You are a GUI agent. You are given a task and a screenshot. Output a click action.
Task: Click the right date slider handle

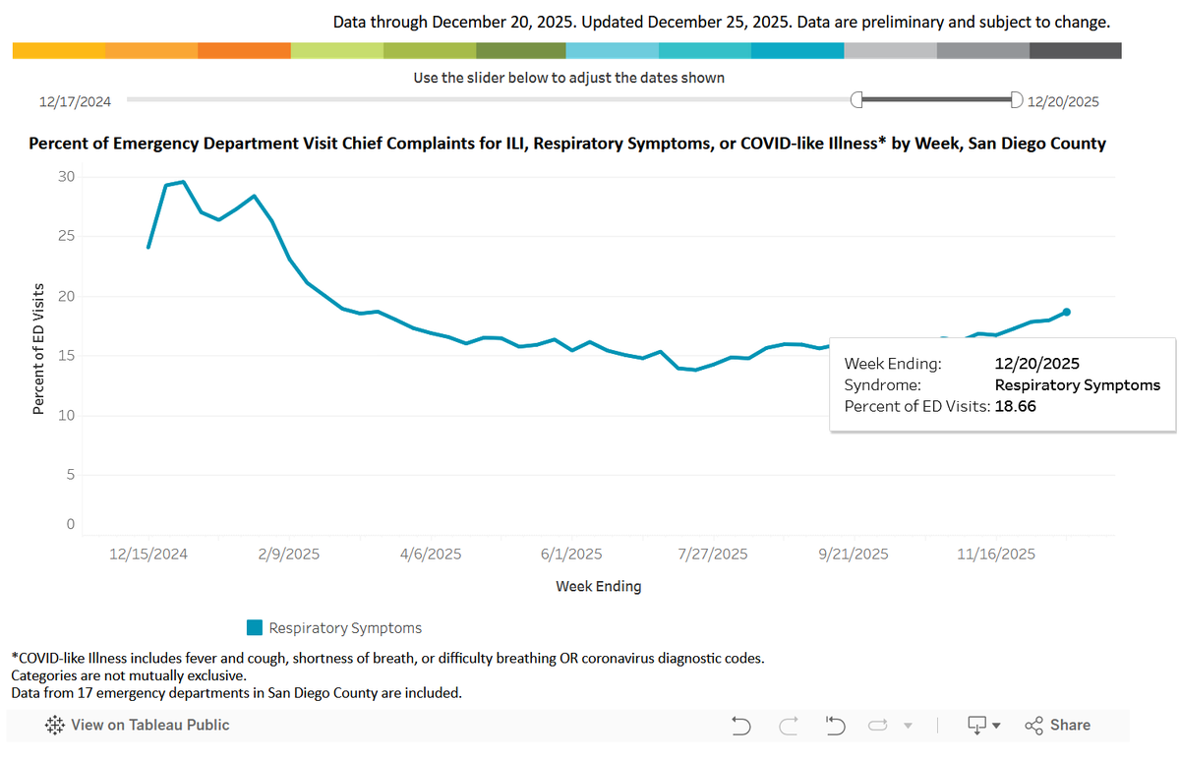click(1016, 99)
